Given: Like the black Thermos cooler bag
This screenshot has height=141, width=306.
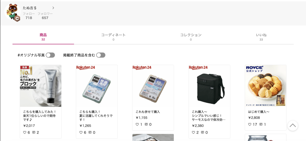Looking at the screenshot, I should point(194,132).
